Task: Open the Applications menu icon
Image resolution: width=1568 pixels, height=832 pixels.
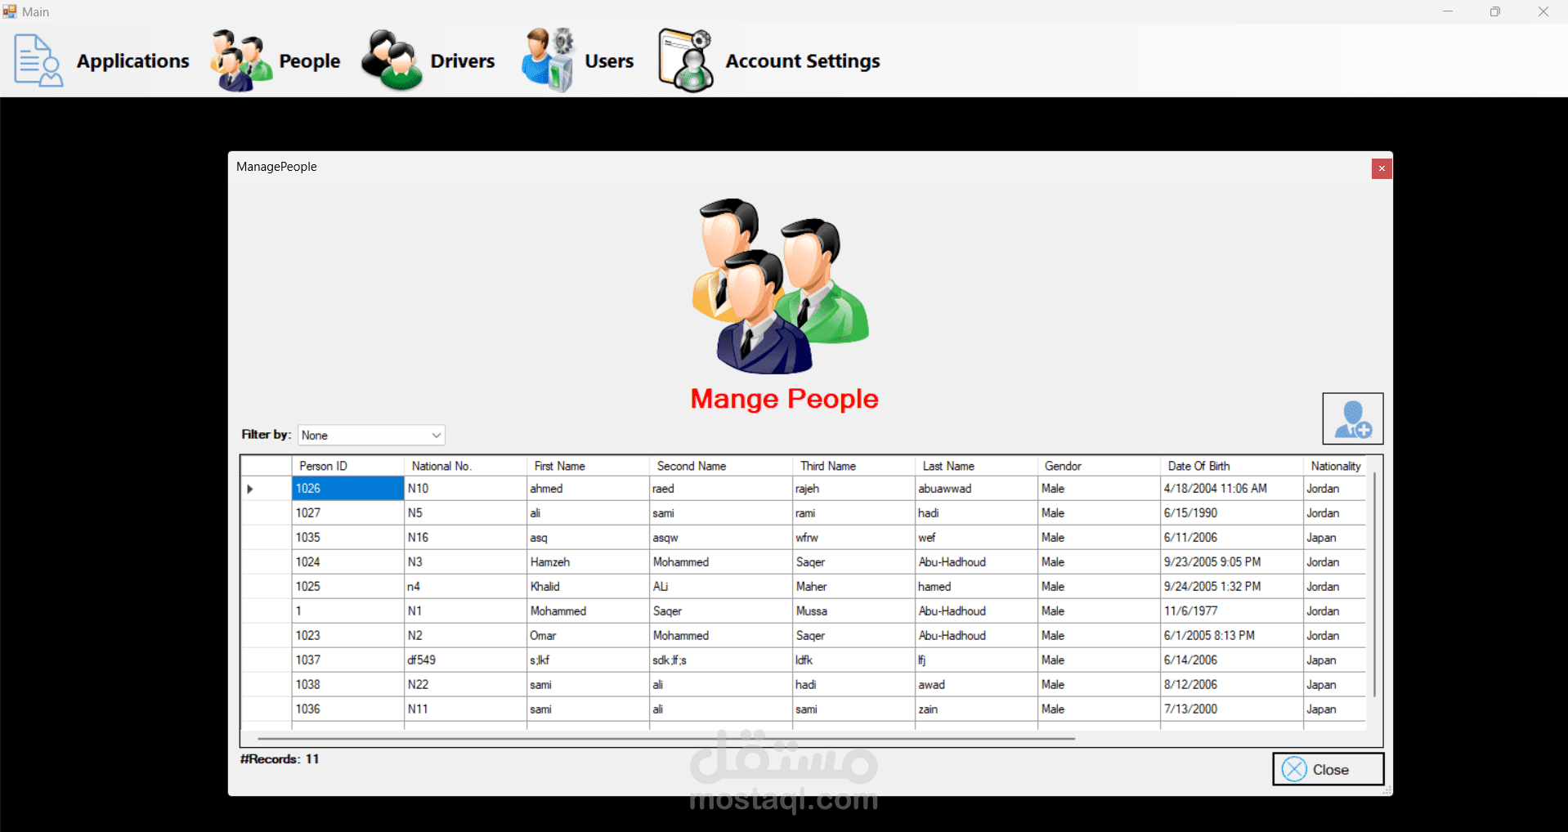Action: coord(38,60)
